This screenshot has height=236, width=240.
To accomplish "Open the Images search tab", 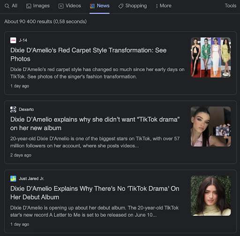I will [38, 6].
